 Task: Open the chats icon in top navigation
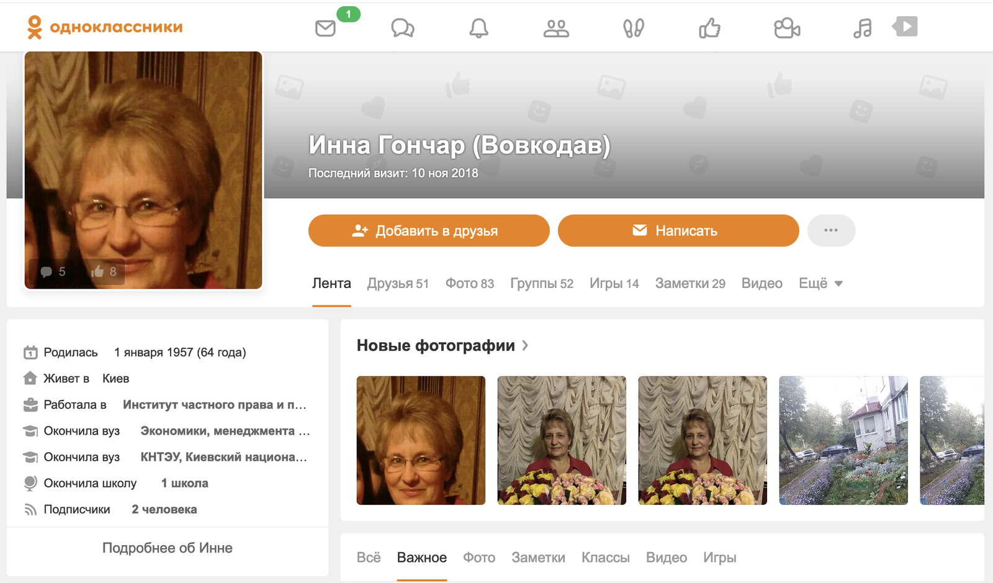(402, 28)
